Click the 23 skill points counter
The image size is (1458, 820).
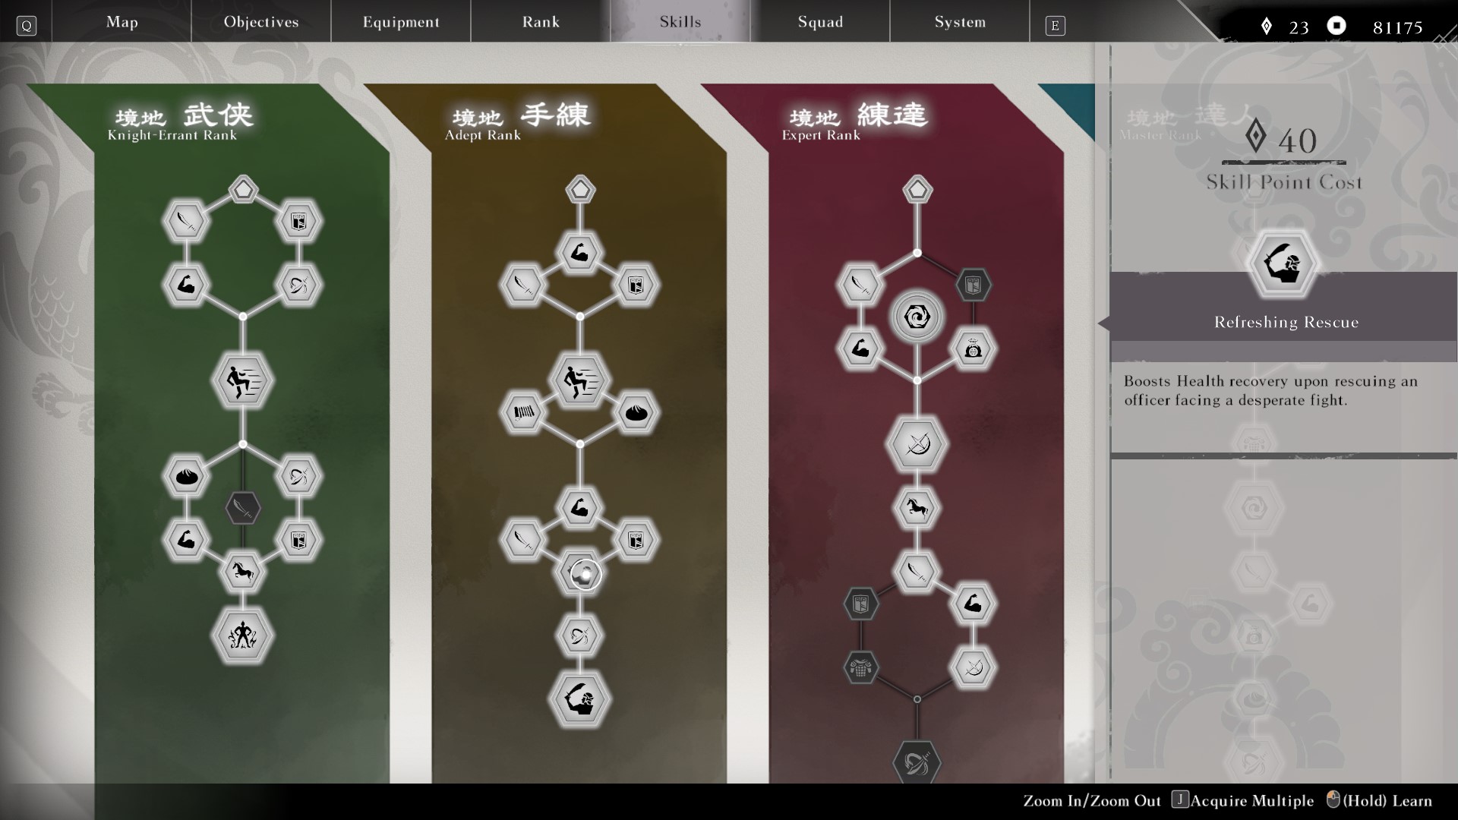click(1285, 27)
